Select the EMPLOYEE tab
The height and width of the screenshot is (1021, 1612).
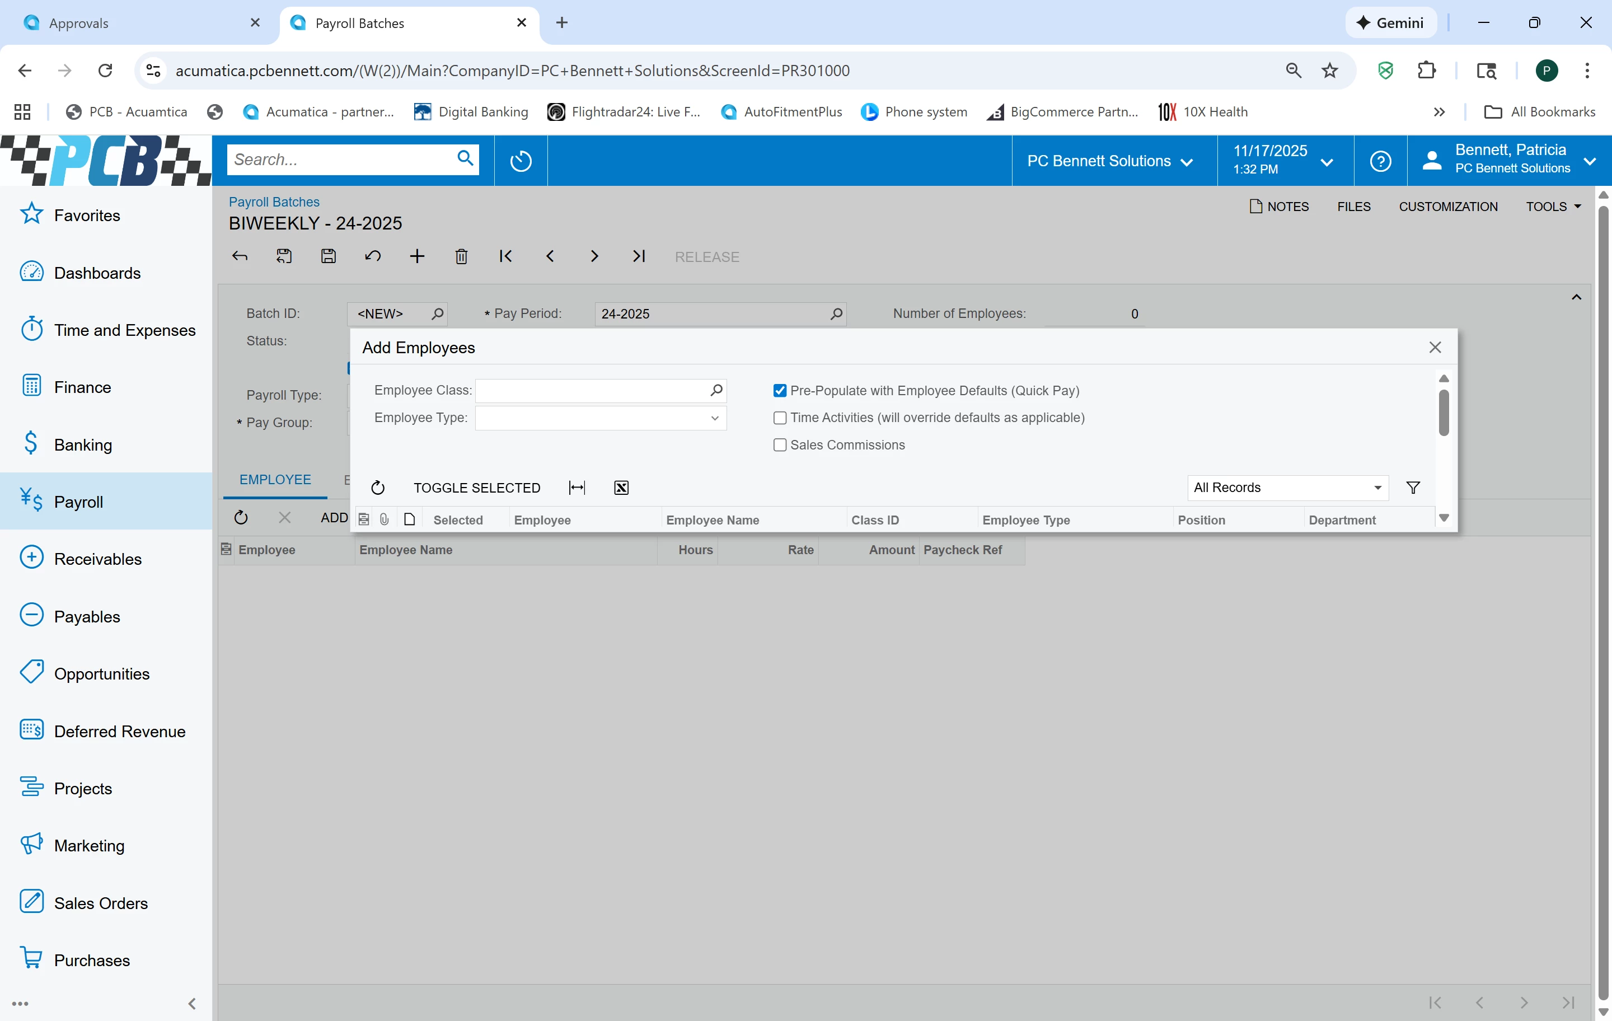pos(275,479)
